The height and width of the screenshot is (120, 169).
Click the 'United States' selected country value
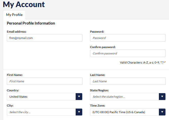click(18, 96)
